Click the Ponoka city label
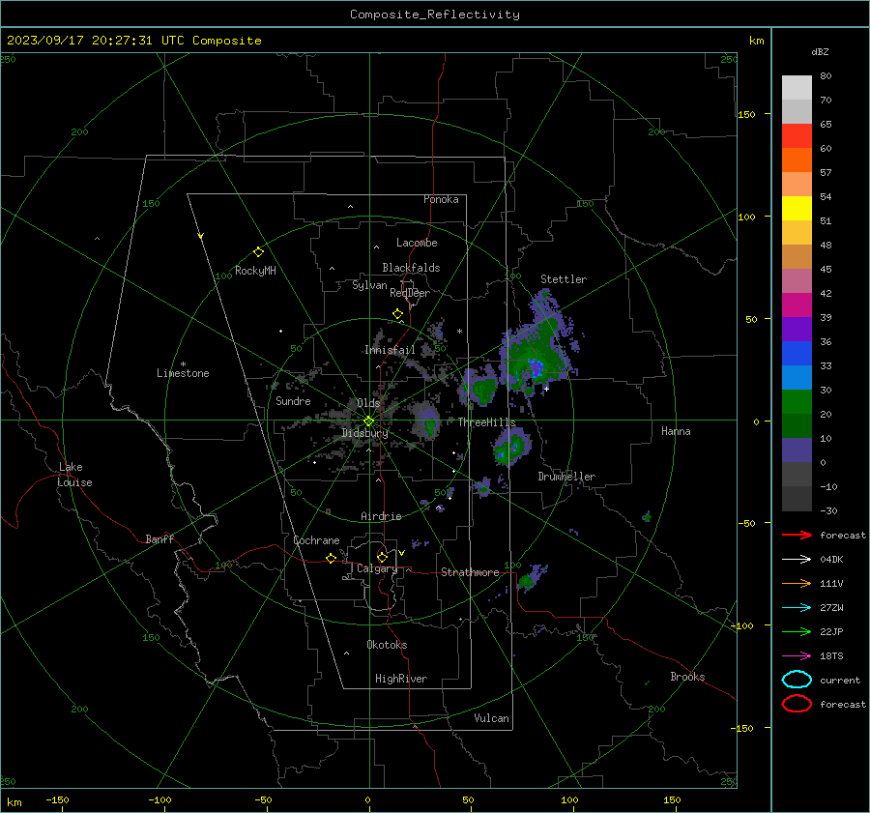The width and height of the screenshot is (870, 813). click(441, 199)
